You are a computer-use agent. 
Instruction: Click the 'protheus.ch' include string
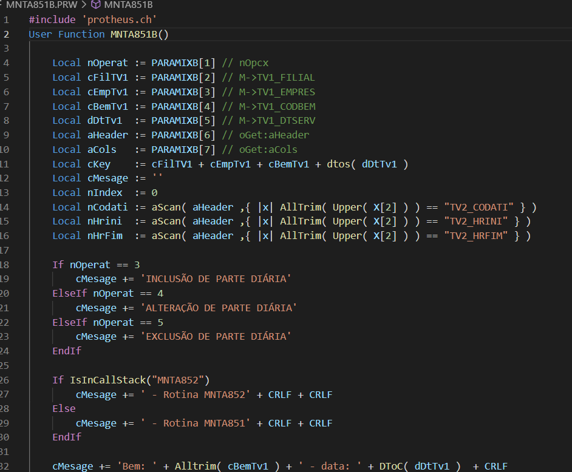point(119,19)
